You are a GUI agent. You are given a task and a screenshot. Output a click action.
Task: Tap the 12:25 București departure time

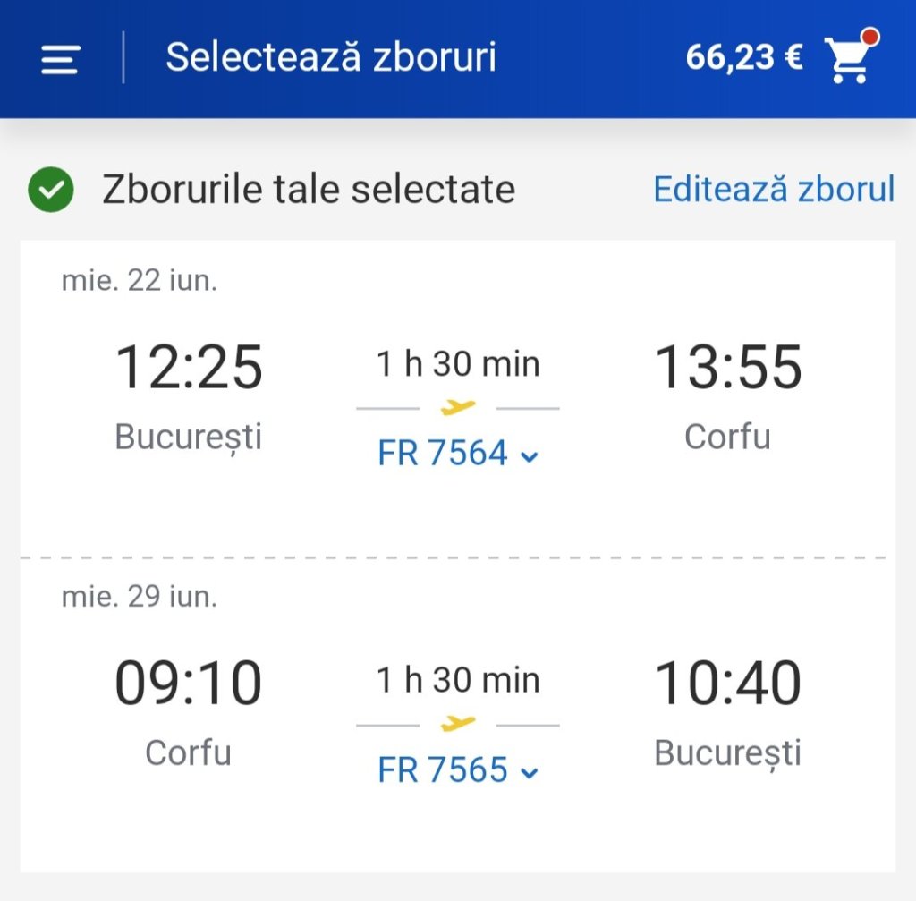pyautogui.click(x=189, y=368)
